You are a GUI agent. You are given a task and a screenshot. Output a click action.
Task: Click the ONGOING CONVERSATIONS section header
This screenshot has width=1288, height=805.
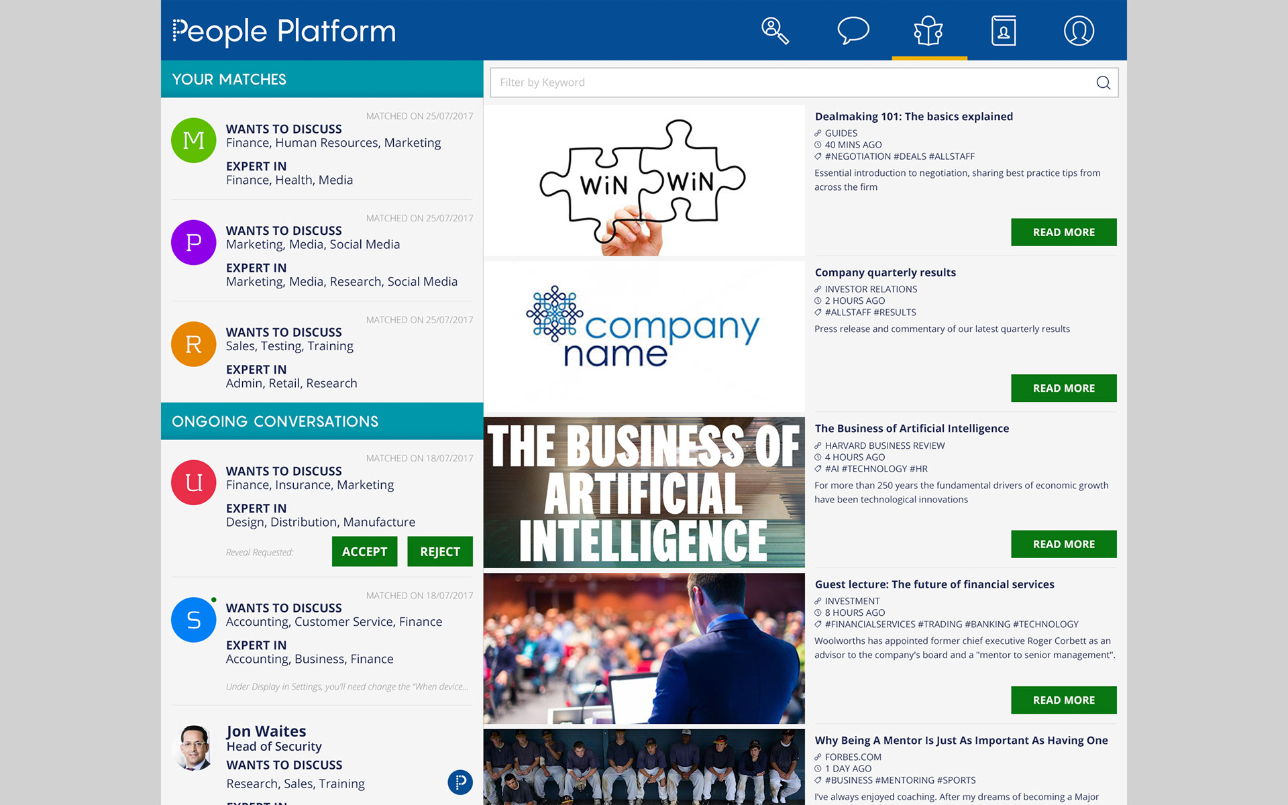click(322, 421)
